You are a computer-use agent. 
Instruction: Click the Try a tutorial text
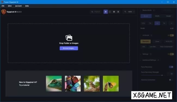tap(24, 85)
